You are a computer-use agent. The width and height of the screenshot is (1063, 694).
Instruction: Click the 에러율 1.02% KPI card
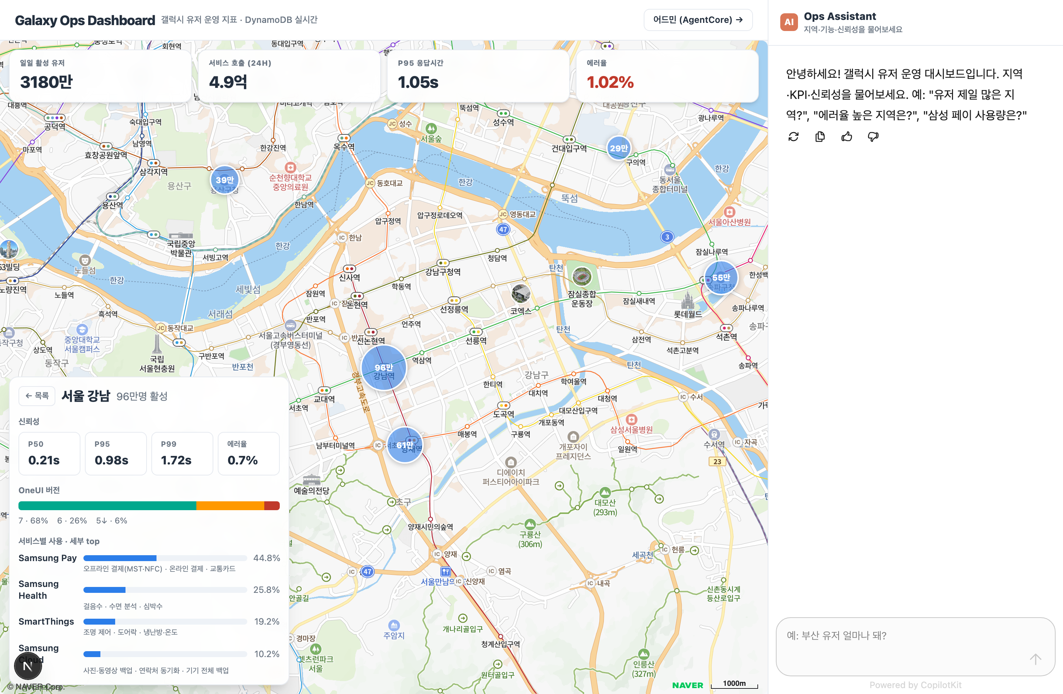[x=667, y=76]
